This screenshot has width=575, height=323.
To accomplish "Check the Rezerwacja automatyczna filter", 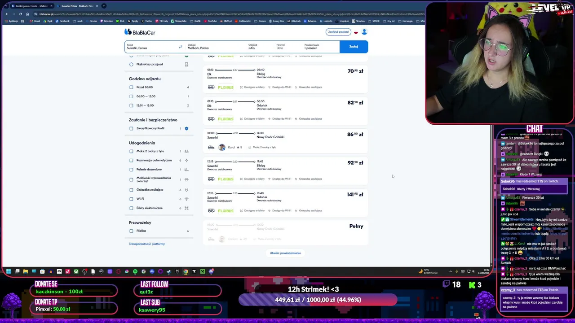I will (x=131, y=160).
